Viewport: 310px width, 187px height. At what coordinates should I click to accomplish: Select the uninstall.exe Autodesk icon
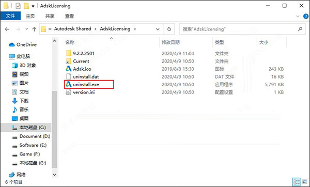[69, 84]
